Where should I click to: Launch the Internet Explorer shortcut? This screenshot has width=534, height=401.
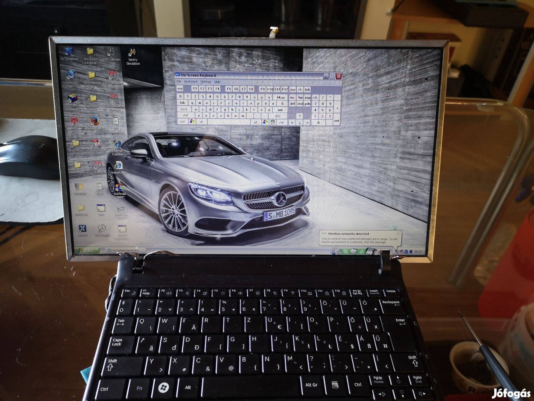117,147
